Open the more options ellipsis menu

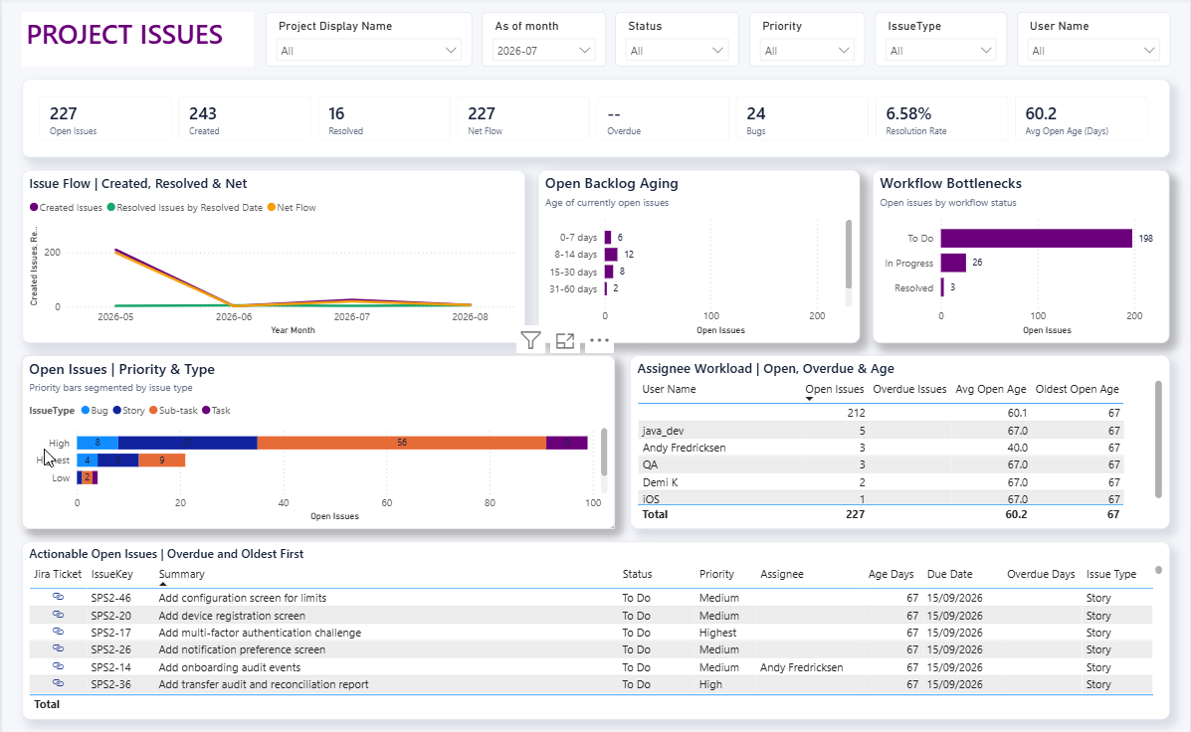click(x=599, y=340)
